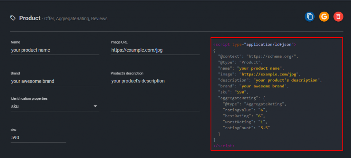
Task: Click the "sku": "590" code line
Action: click(x=233, y=92)
